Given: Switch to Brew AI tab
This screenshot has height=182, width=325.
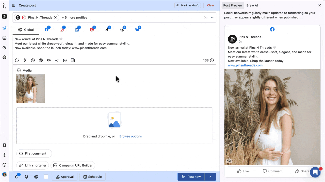Looking at the screenshot, I should (252, 5).
